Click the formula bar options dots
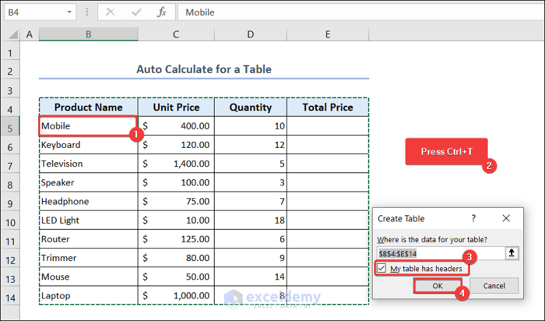 [87, 12]
